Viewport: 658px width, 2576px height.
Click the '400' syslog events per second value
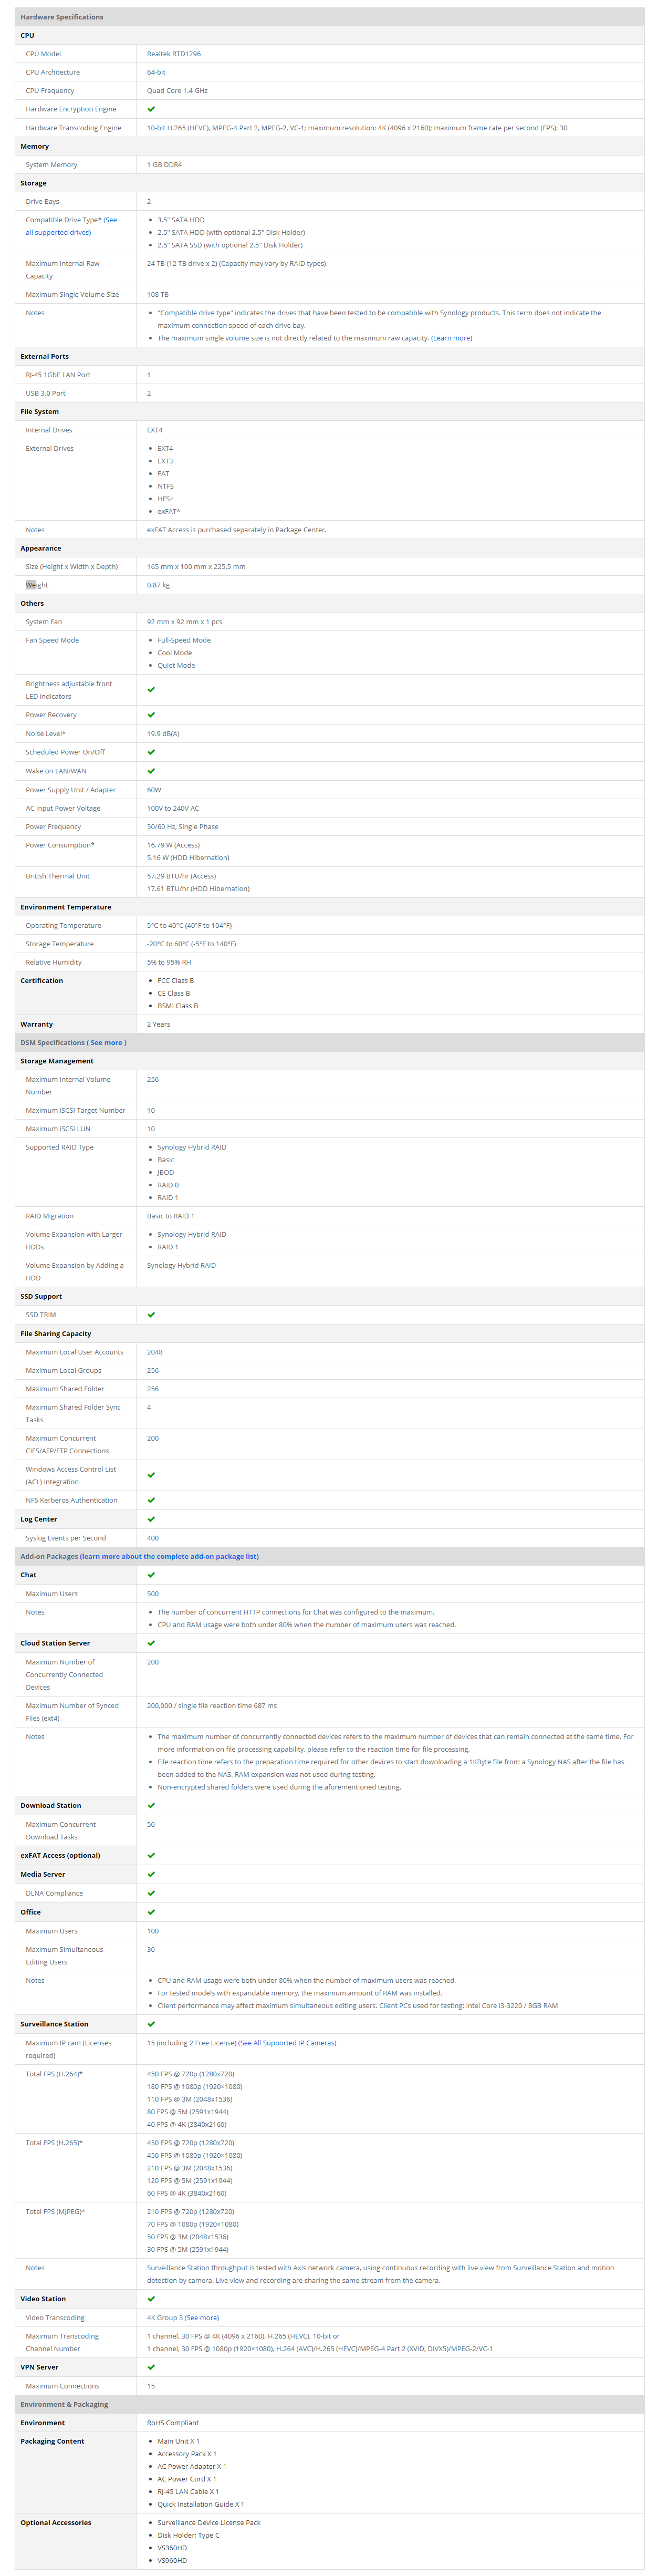tap(153, 1538)
